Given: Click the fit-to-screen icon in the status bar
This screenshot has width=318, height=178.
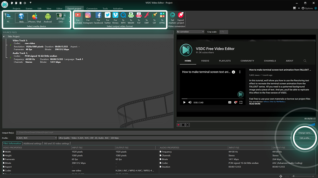Looking at the screenshot, I should [281, 176].
